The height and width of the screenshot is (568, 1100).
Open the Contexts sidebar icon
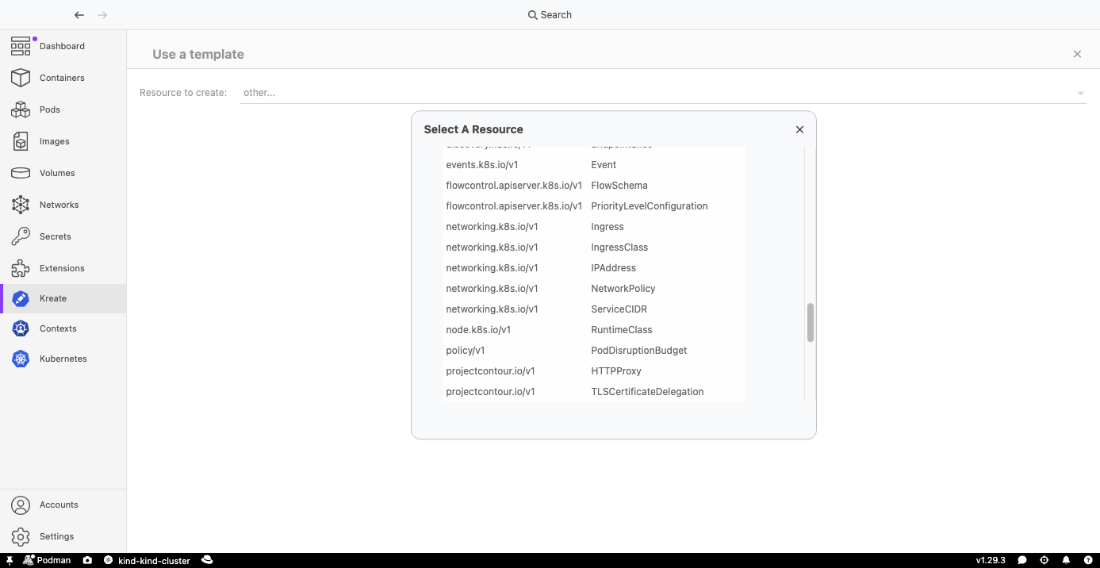(x=21, y=328)
